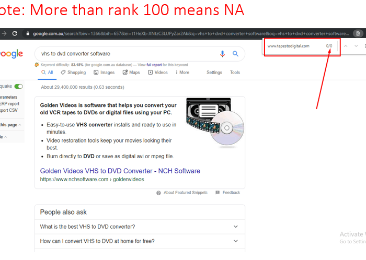366x260 pixels.
Task: Click the Feedback flag icon
Action: [218, 193]
